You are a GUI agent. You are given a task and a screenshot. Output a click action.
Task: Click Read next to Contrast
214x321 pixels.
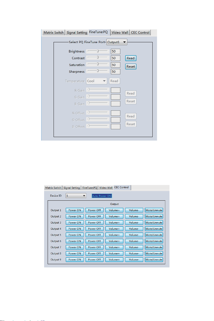point(131,58)
